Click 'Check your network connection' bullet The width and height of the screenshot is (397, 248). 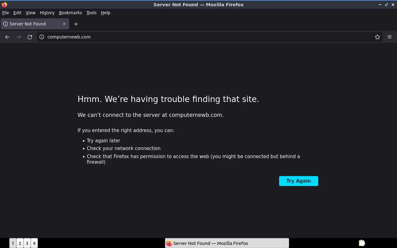124,148
